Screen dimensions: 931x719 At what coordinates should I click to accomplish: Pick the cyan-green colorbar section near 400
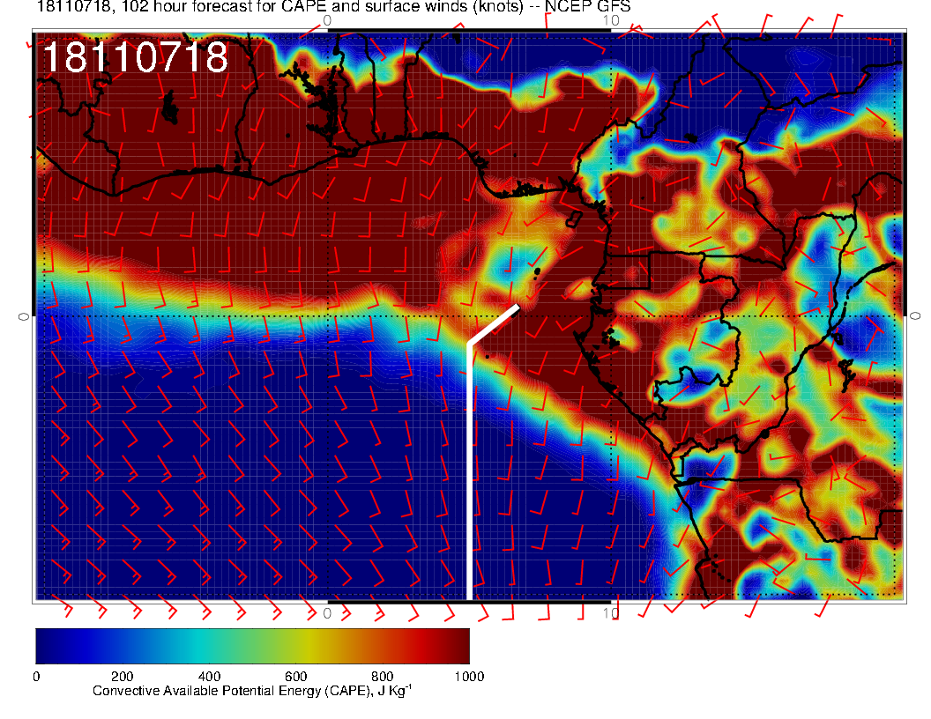pos(209,645)
